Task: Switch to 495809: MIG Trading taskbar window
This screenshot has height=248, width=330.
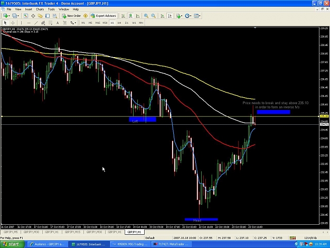Action: (x=130, y=244)
